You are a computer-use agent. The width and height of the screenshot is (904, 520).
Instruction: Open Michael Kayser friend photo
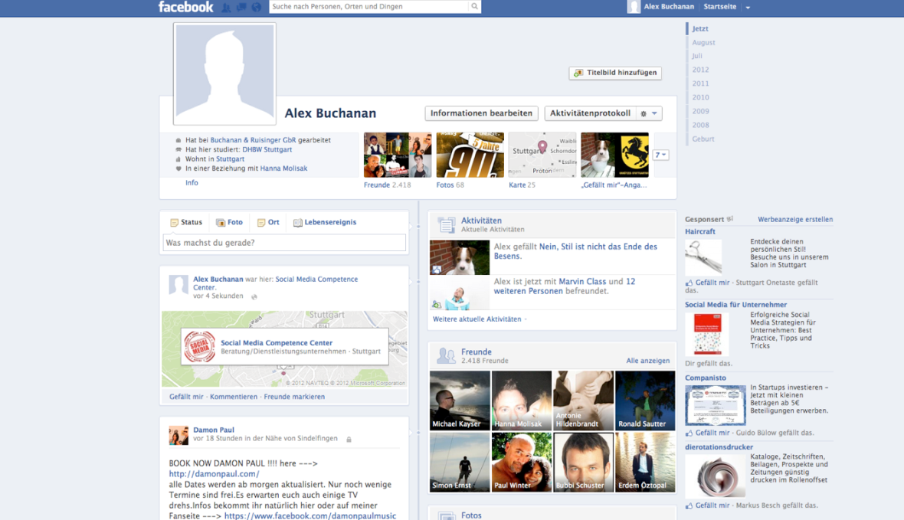pos(460,401)
